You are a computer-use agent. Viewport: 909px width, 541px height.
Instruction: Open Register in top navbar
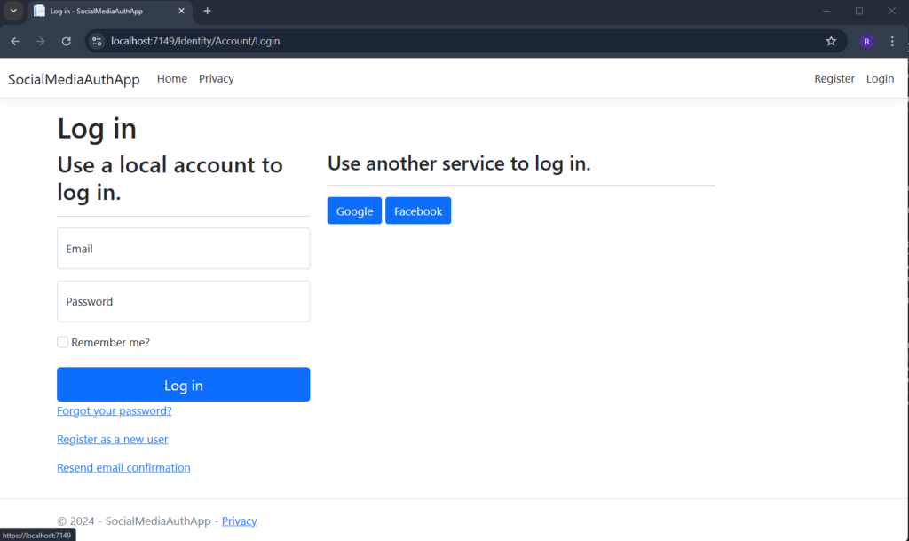[834, 79]
